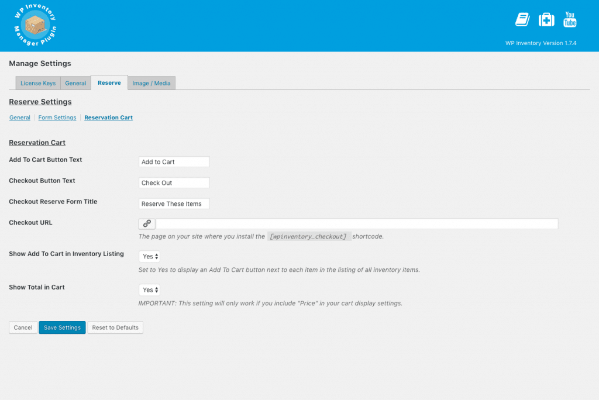Viewport: 599px width, 400px height.
Task: Click the Checkout Button Text field
Action: (x=174, y=183)
